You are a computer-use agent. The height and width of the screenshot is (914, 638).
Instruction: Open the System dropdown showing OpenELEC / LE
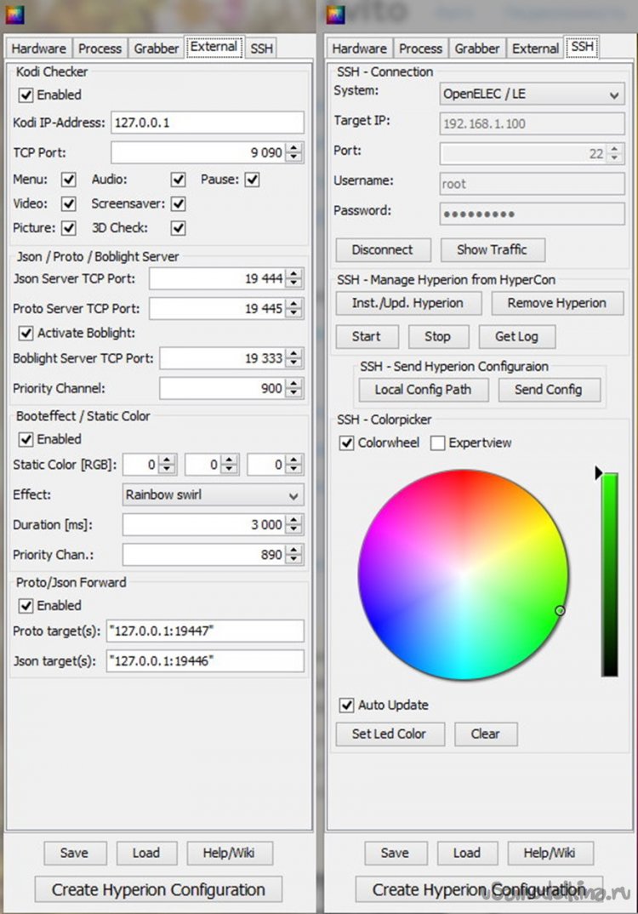[532, 94]
